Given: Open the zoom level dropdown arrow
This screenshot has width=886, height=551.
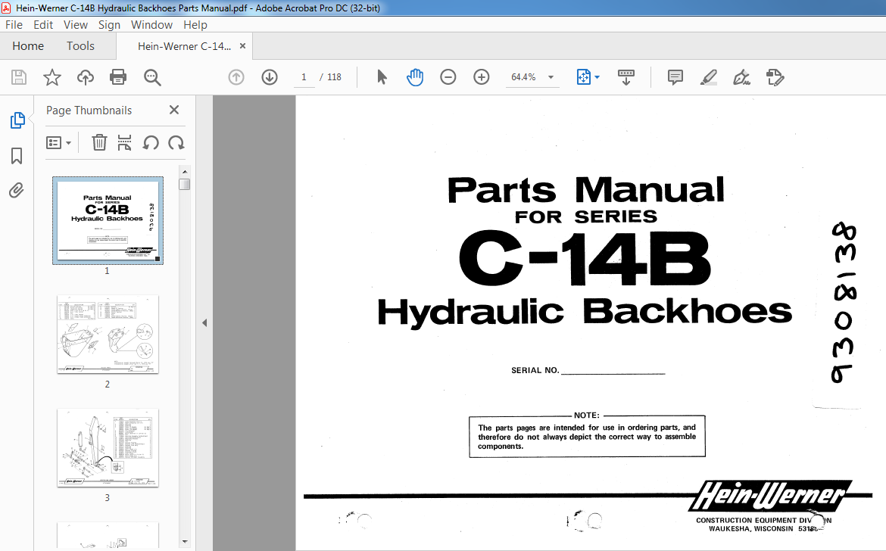Looking at the screenshot, I should point(551,77).
